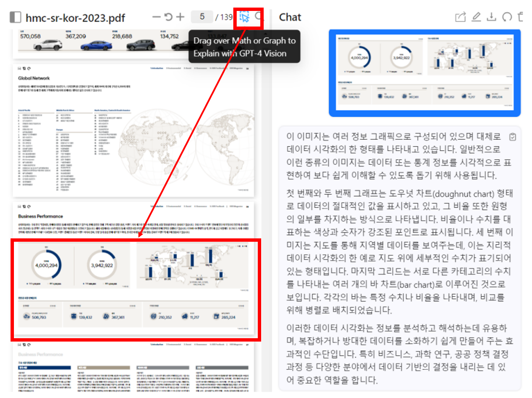
Task: Edit the current page number field
Action: tap(202, 17)
